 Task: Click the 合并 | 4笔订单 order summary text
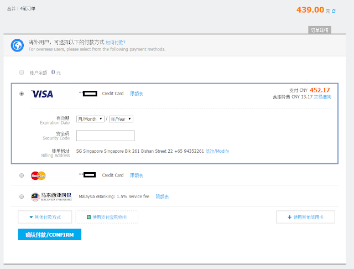click(21, 9)
